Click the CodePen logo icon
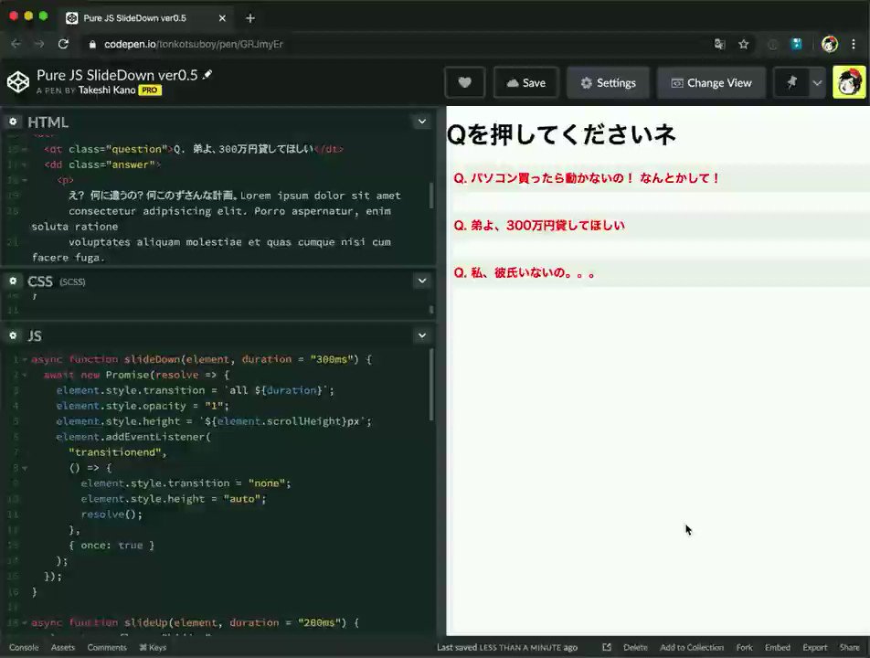This screenshot has width=870, height=658. pyautogui.click(x=18, y=82)
